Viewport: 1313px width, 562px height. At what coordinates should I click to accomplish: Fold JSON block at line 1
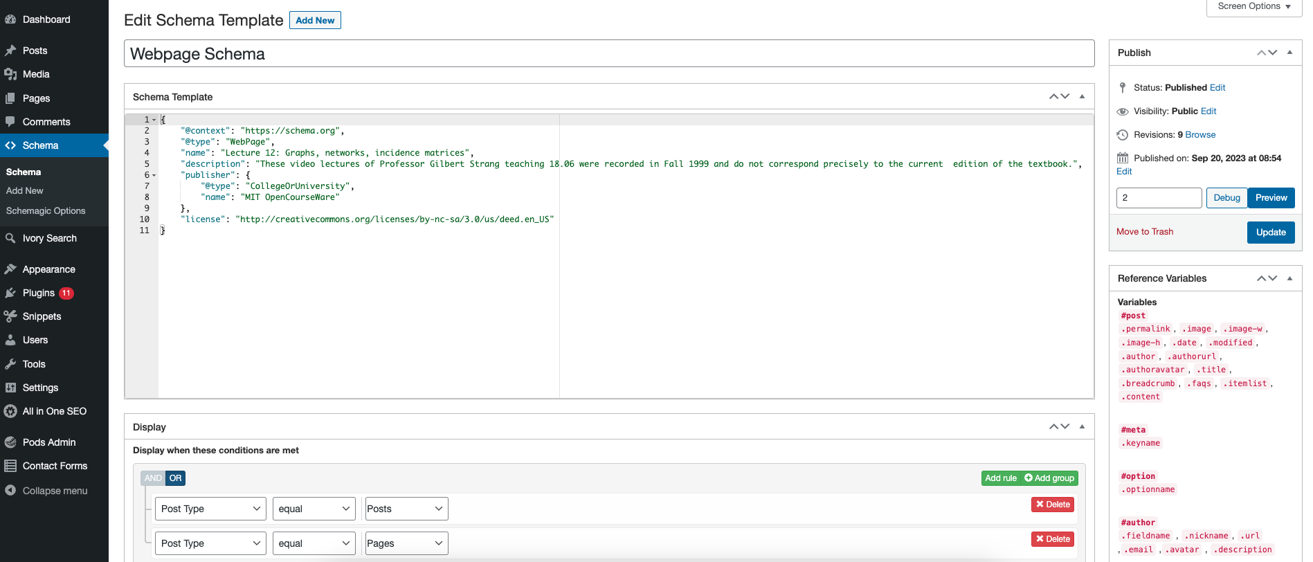tap(154, 120)
